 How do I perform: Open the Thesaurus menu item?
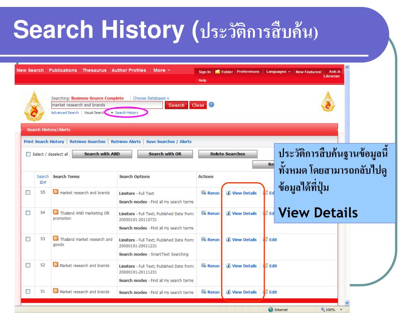pyautogui.click(x=94, y=70)
